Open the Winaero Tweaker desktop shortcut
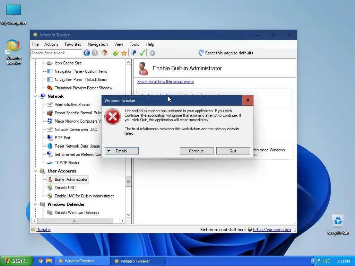This screenshot has width=355, height=266. [x=14, y=52]
